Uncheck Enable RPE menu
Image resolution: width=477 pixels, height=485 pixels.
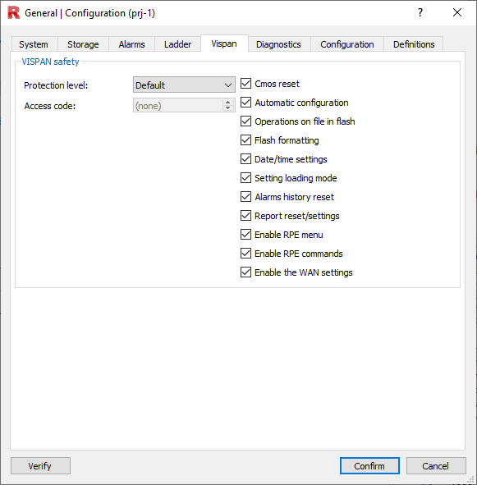tap(245, 235)
